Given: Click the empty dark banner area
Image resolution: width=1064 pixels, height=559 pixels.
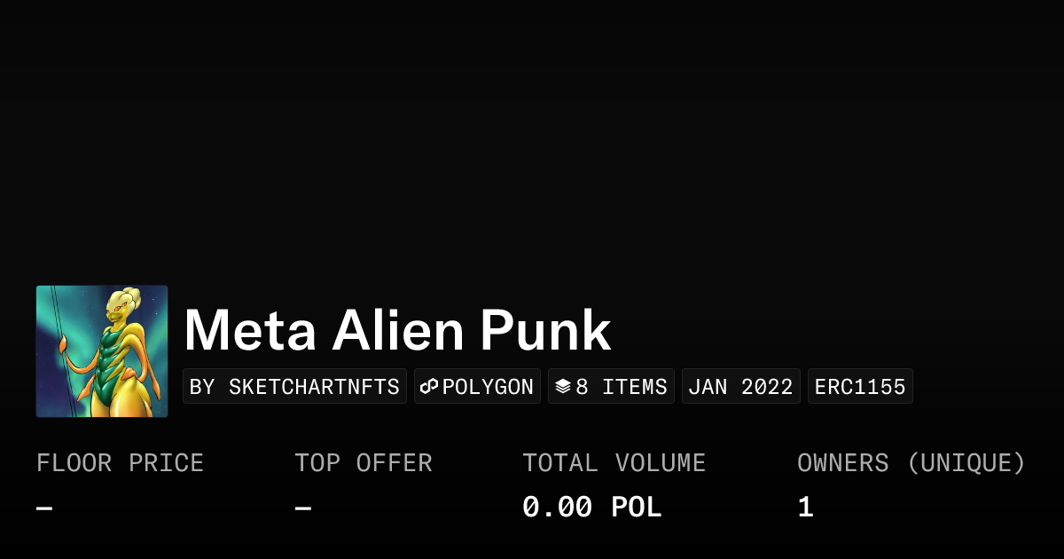Looking at the screenshot, I should coord(532,133).
